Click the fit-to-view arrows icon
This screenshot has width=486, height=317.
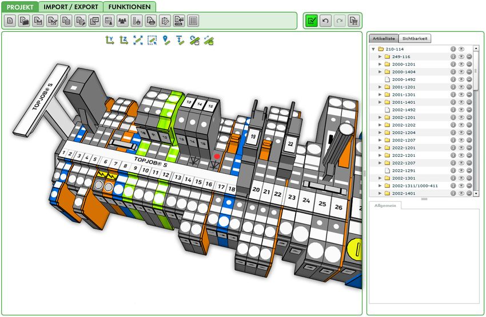click(x=138, y=40)
